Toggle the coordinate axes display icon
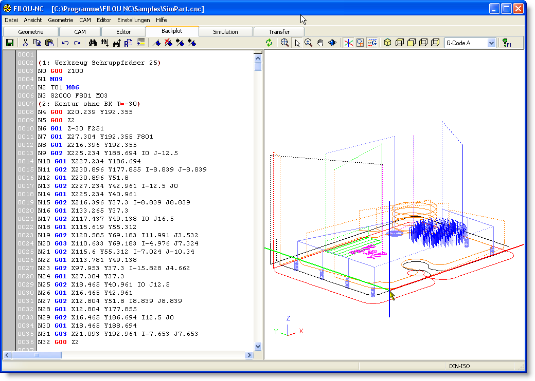 [348, 43]
